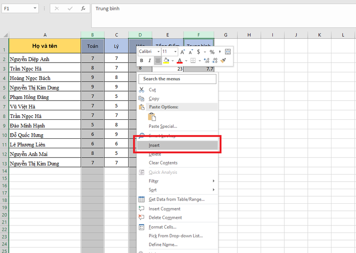The image size is (356, 253).
Task: Open the font size 11 dropdown
Action: click(175, 52)
